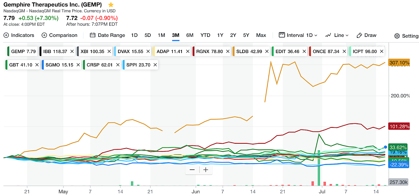Viewport: 419px width, 196px height.
Task: Zoom out the chart with minus button
Action: 192,170
